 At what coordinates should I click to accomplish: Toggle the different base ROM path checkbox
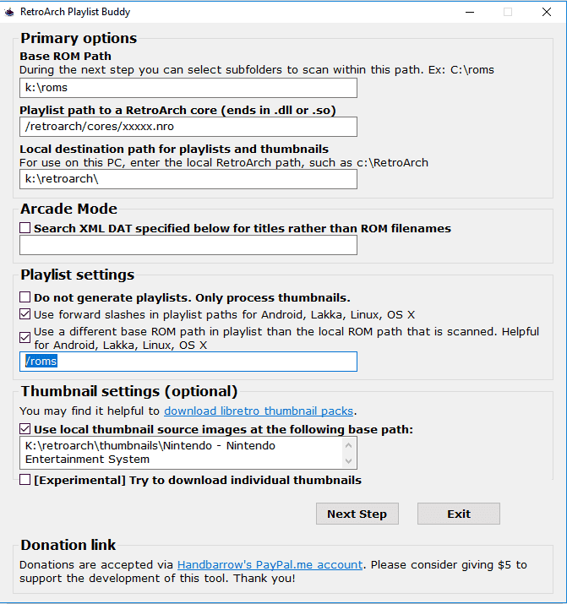[x=25, y=338]
